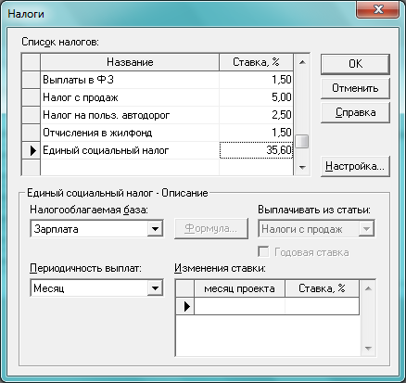
Task: Click Ставка, % header in tax list
Action: point(256,62)
